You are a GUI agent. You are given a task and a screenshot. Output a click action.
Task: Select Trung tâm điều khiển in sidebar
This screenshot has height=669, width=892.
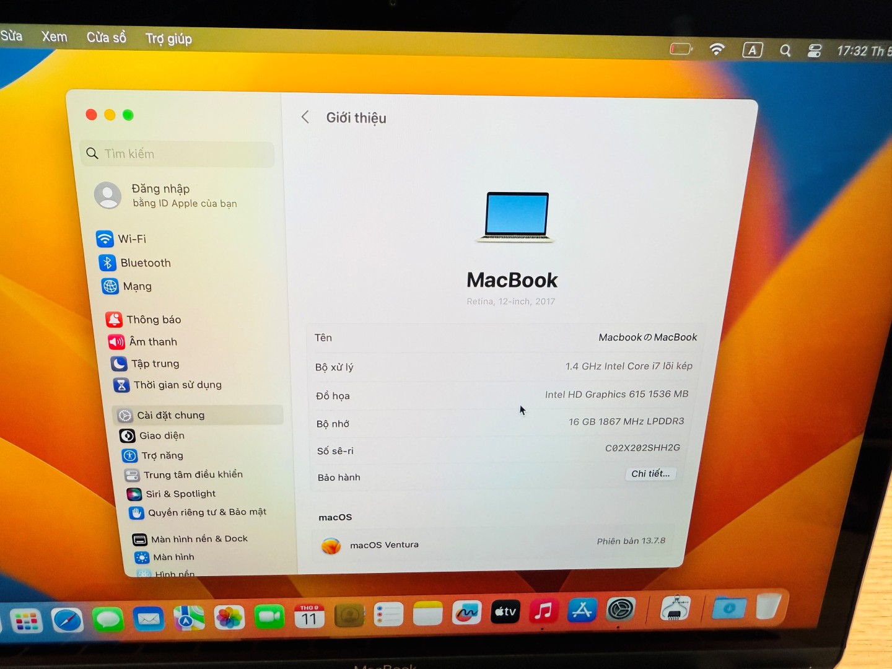[184, 474]
